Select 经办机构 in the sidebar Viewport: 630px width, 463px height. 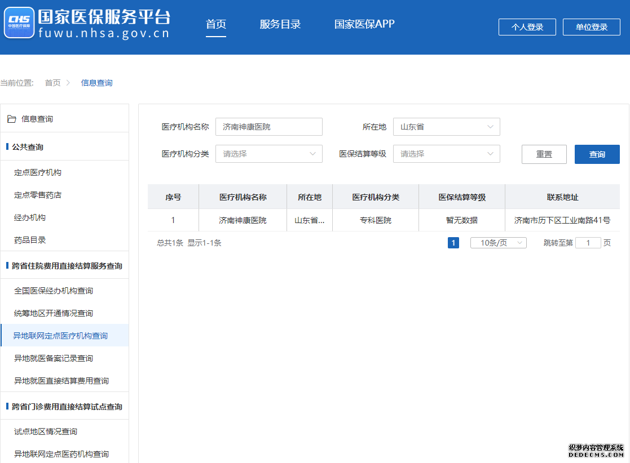pos(30,217)
